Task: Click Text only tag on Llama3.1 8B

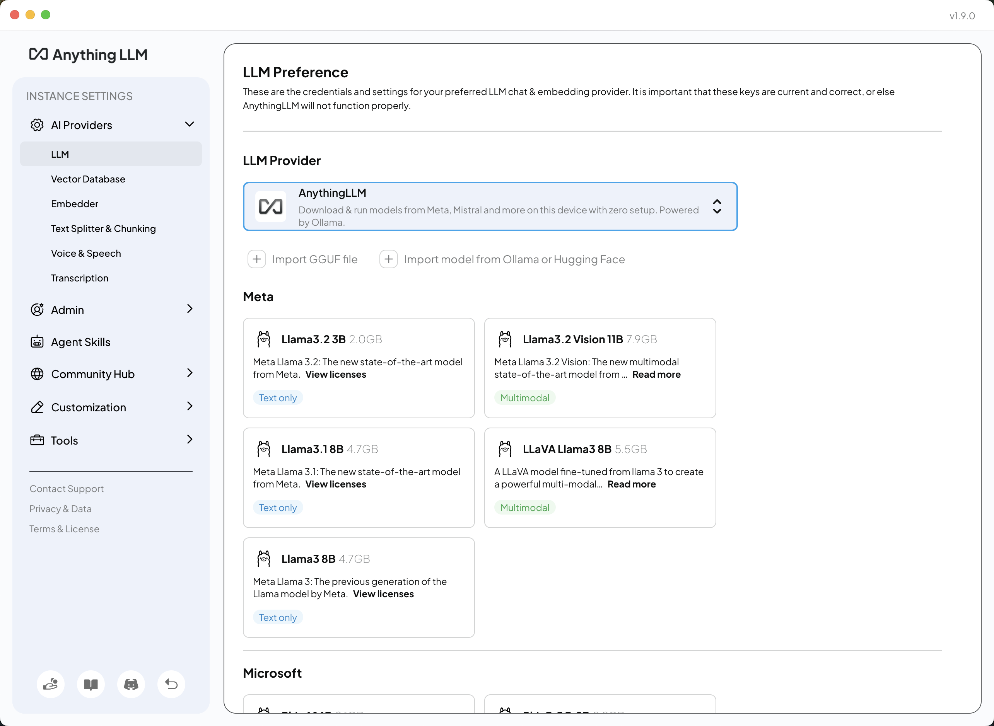Action: (278, 508)
